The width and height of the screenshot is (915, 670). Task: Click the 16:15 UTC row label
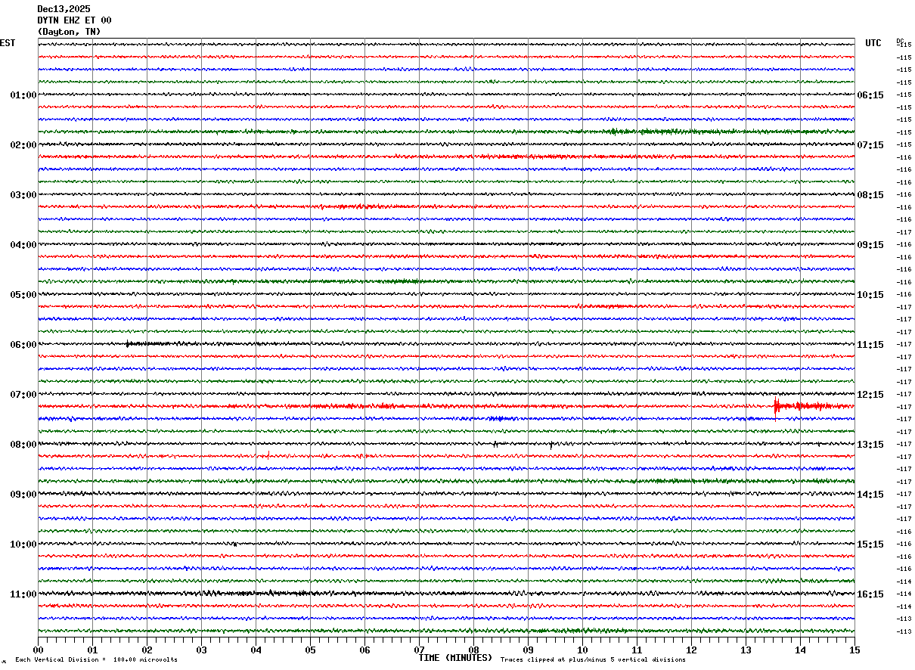[870, 594]
